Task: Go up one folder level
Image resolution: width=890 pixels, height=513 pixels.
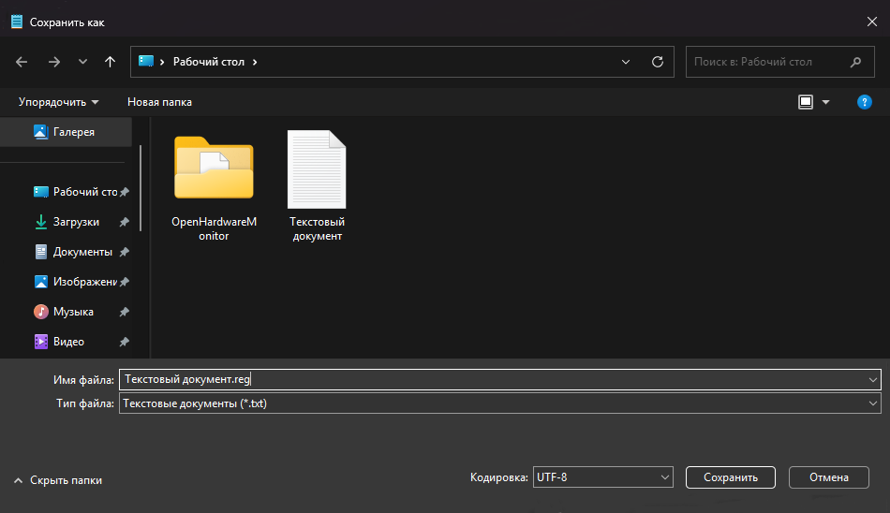Action: tap(111, 62)
